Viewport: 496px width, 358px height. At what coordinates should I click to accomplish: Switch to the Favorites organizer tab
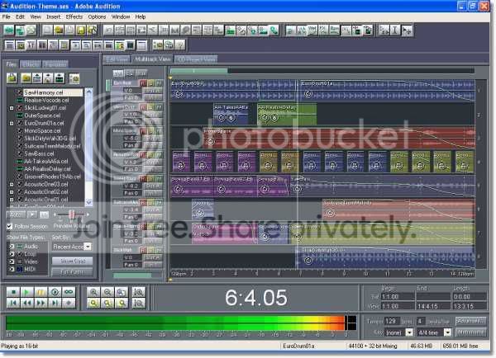click(55, 64)
